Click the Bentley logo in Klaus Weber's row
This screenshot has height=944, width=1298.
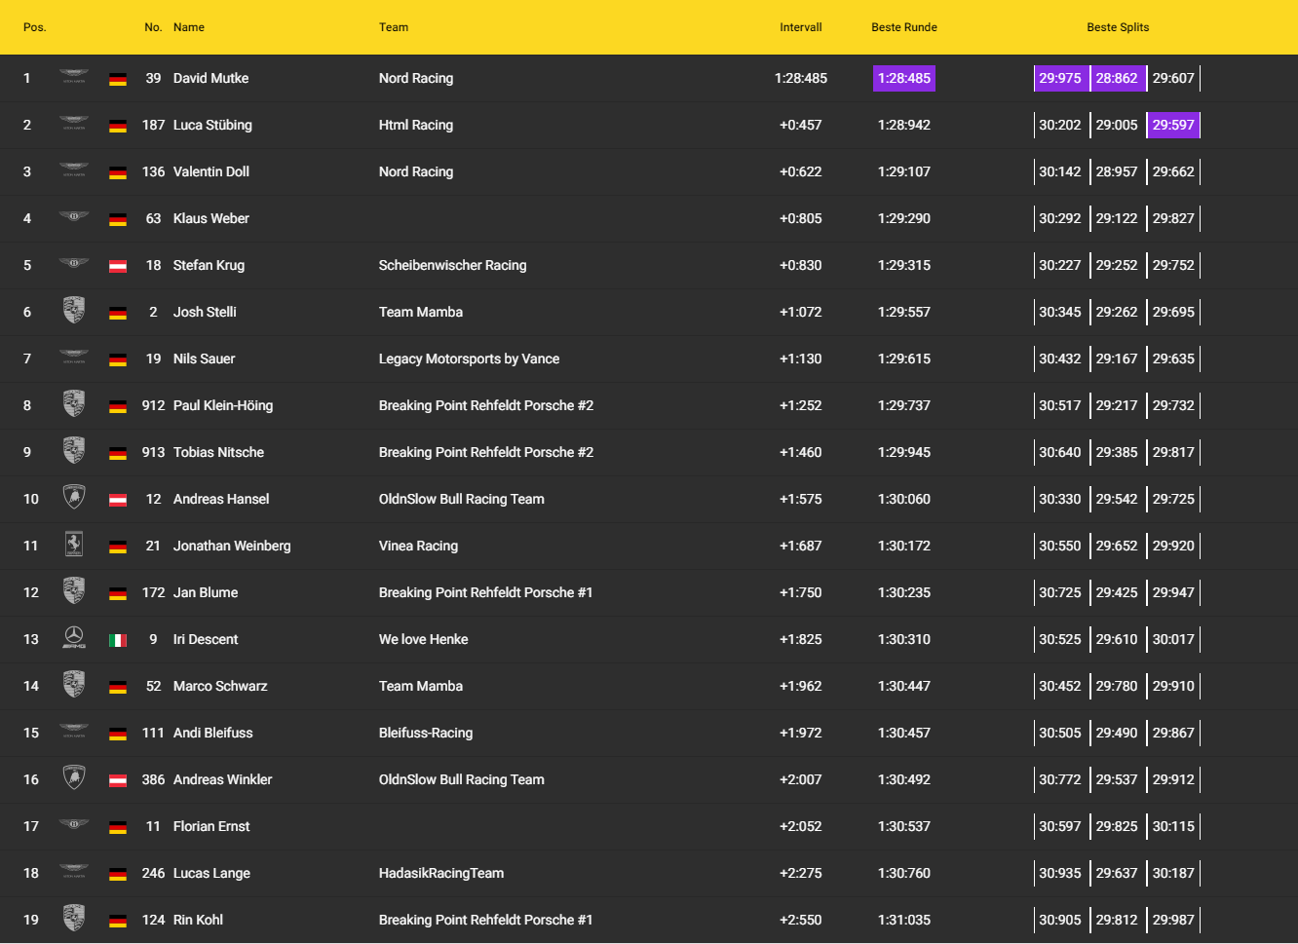74,217
